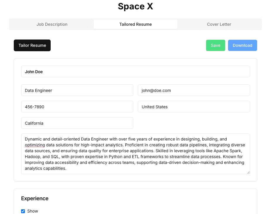Uncheck the Show checkbox under Experience
Viewport: 272px width, 214px height.
23,211
